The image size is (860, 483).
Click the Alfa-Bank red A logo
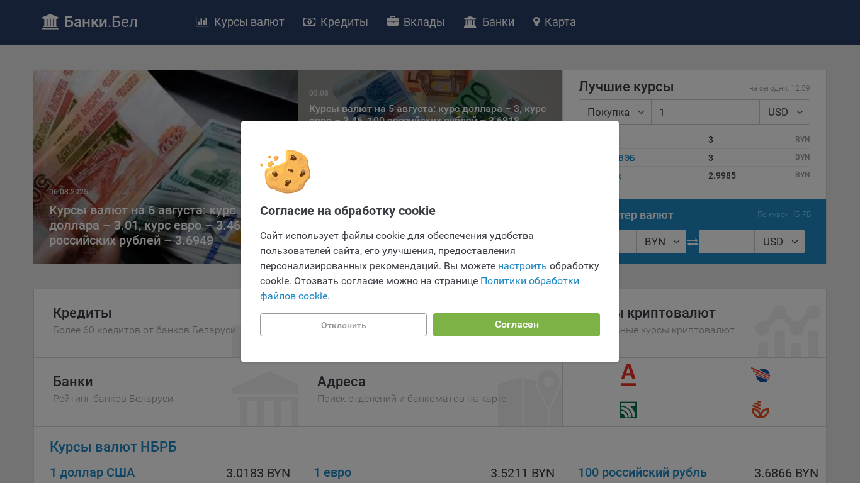(x=628, y=375)
